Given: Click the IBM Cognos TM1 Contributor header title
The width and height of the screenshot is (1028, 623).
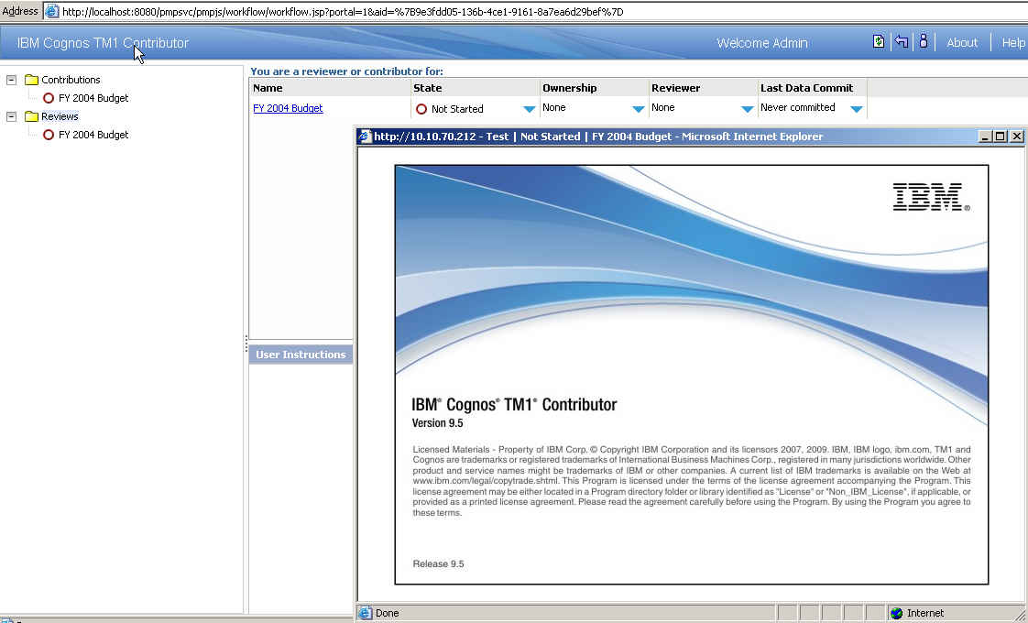Looking at the screenshot, I should (x=103, y=43).
